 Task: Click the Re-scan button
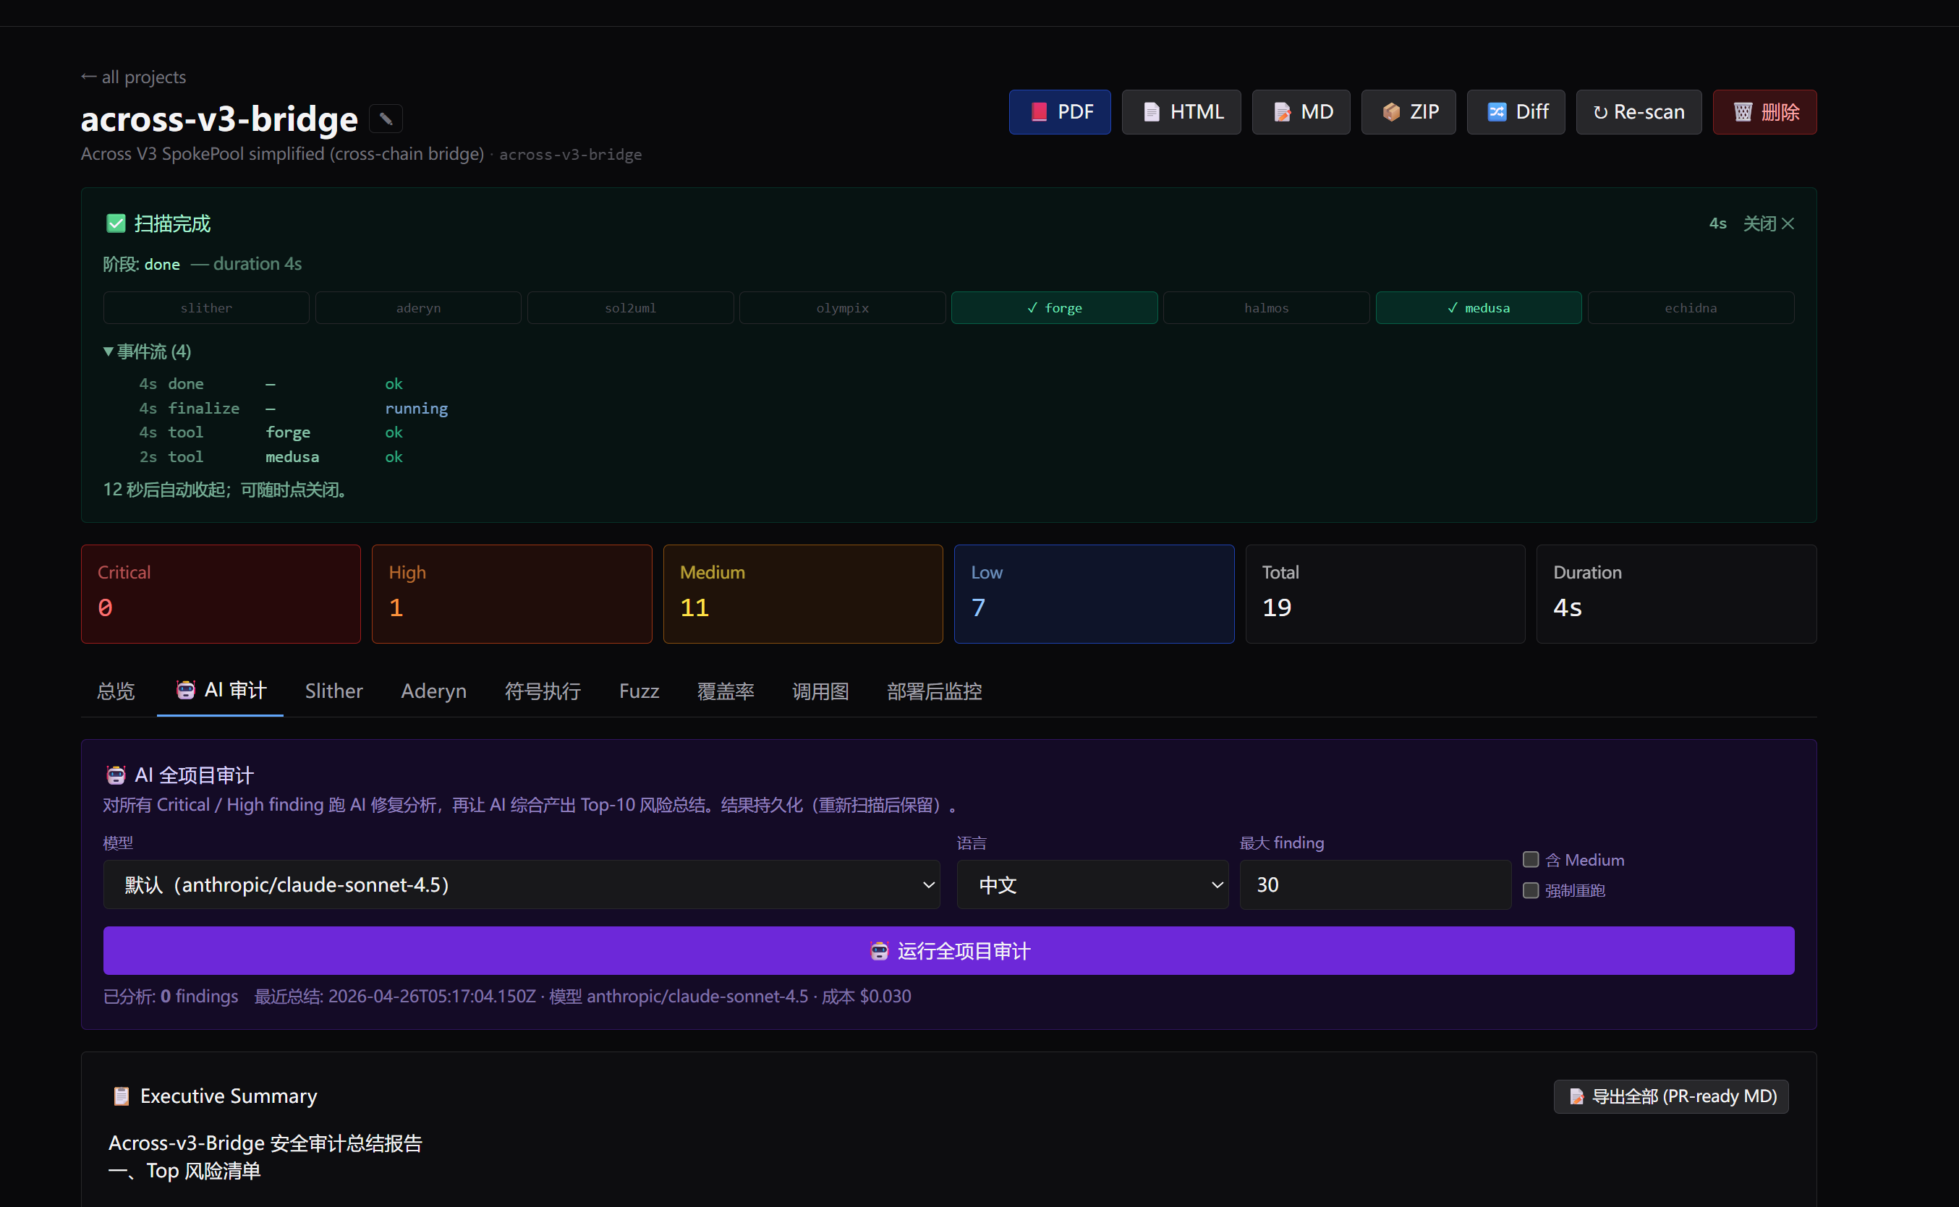[1638, 112]
